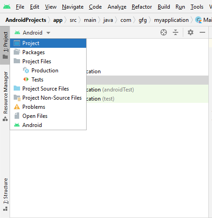Toggle the Resource Manager side panel
This screenshot has width=212, height=218.
tap(5, 96)
